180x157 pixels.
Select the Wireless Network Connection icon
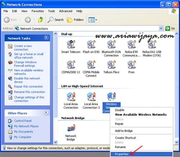pyautogui.click(x=111, y=97)
